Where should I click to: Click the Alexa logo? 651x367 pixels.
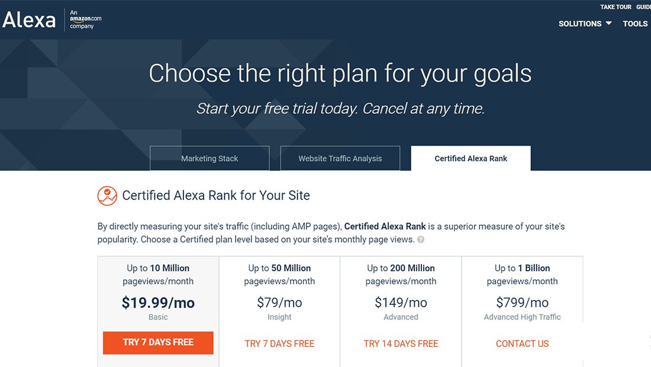coord(28,20)
